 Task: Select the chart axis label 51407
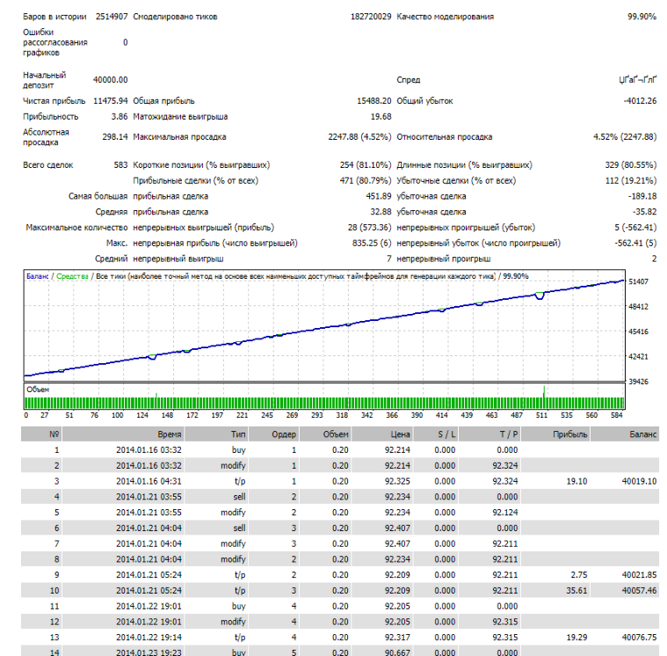coord(638,282)
